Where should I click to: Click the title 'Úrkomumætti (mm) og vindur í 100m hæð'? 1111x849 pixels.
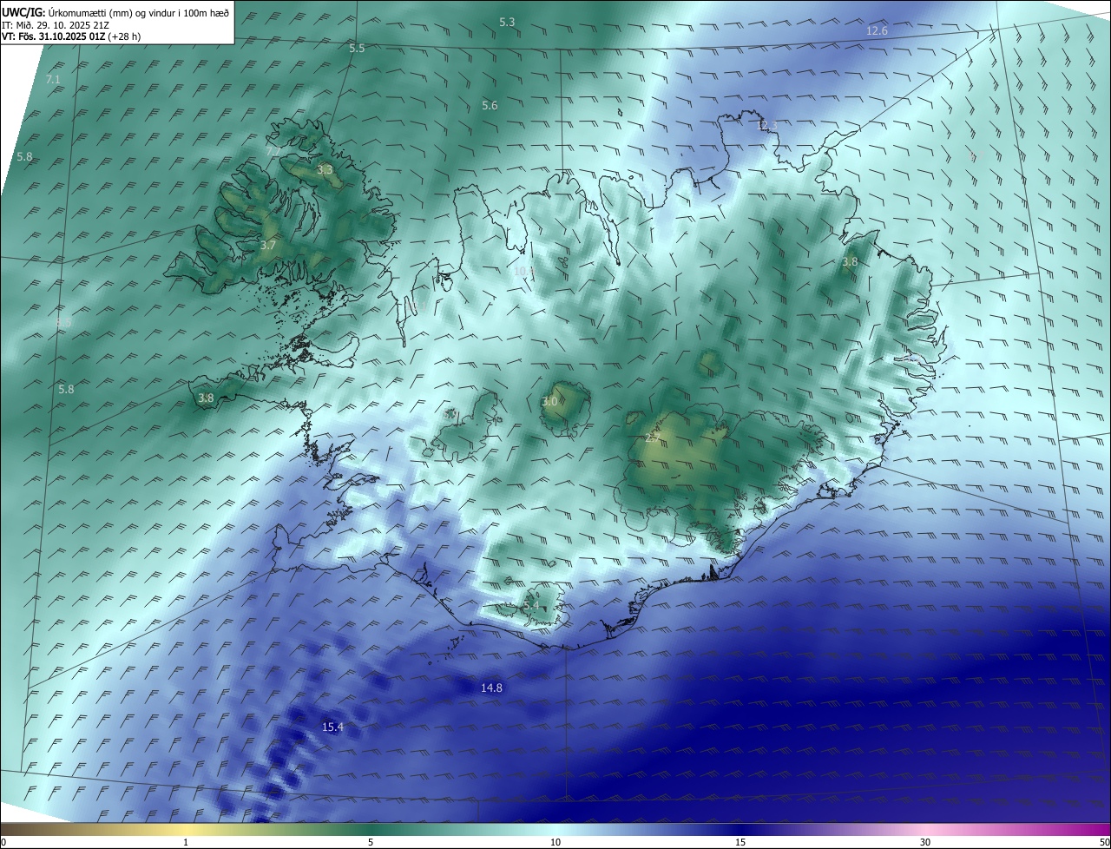[139, 12]
